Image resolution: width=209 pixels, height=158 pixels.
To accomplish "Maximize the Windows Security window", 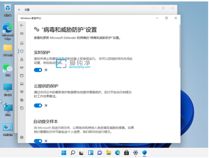I will pyautogui.click(x=166, y=18).
